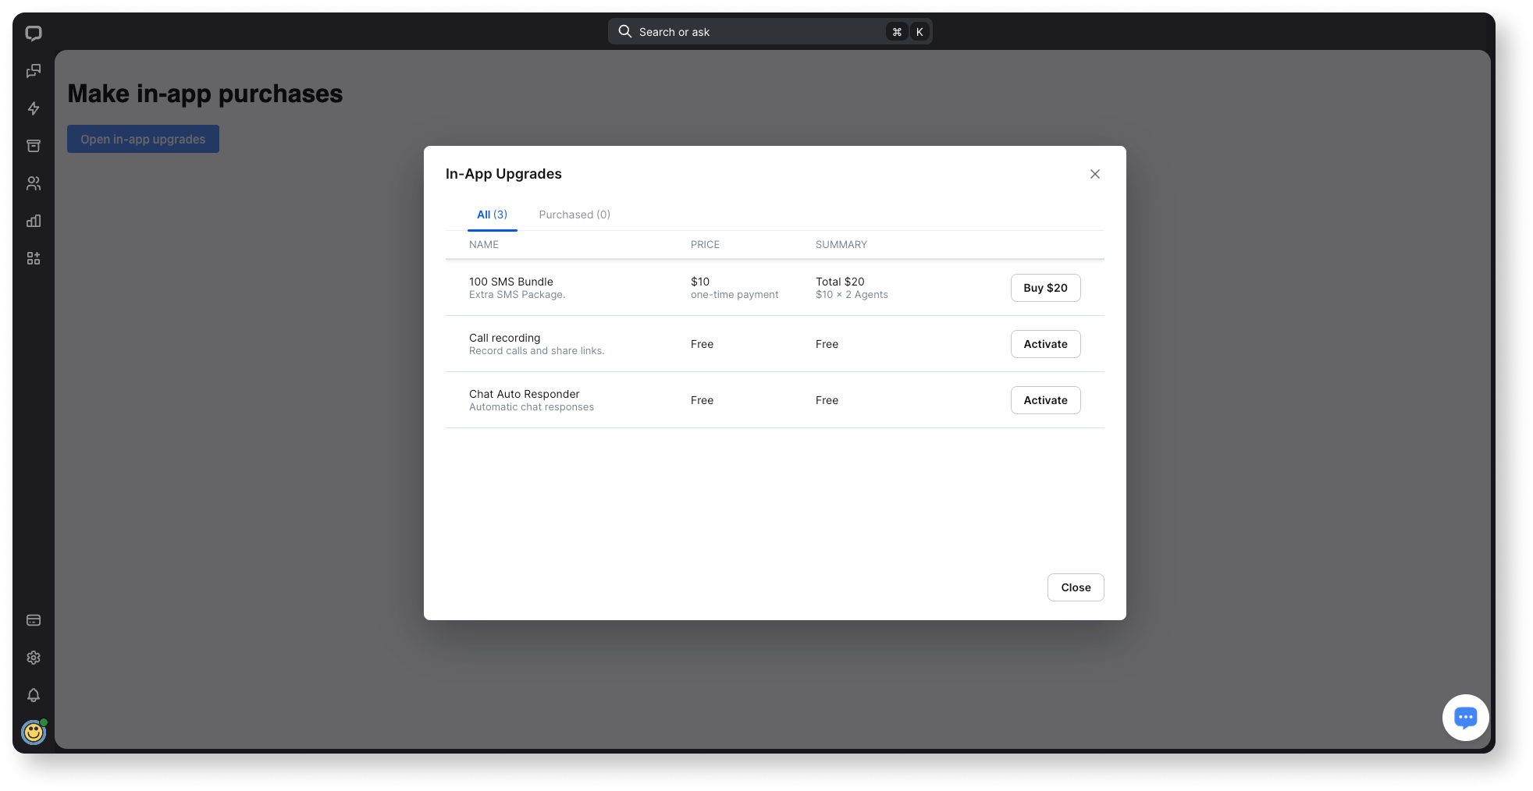Viewport: 1533px width, 791px height.
Task: Open the chat widget bubble bottom right
Action: click(x=1466, y=718)
